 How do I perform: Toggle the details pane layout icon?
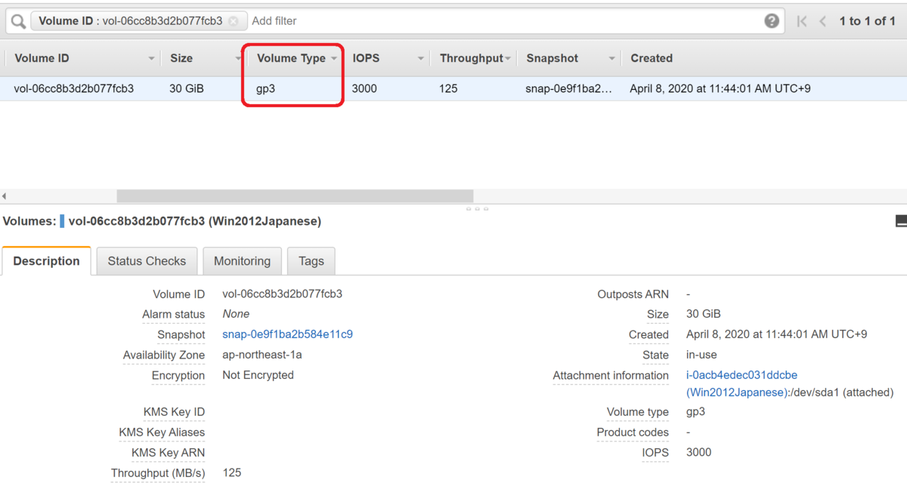coord(901,221)
